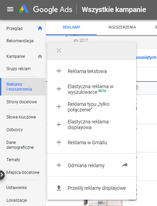Click plus icon for Reklama w Gmailu
Viewport: 157px width, 206px height.
(x=59, y=142)
